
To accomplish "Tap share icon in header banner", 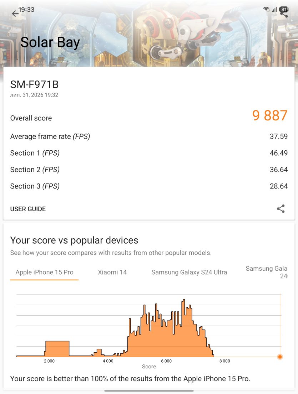I will pyautogui.click(x=285, y=14).
